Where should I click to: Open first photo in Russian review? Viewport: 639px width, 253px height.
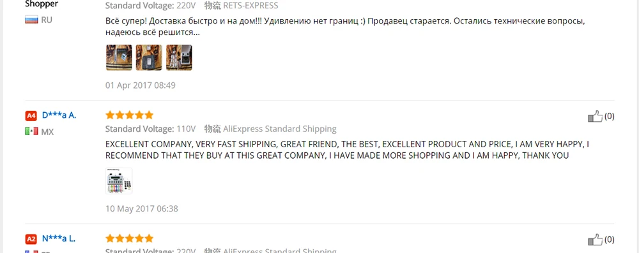coord(119,57)
